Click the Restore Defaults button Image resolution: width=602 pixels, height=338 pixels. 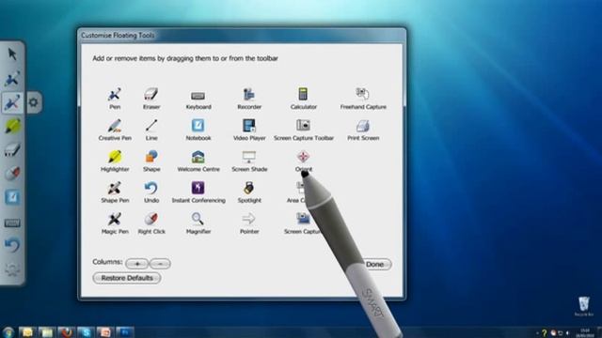point(127,278)
